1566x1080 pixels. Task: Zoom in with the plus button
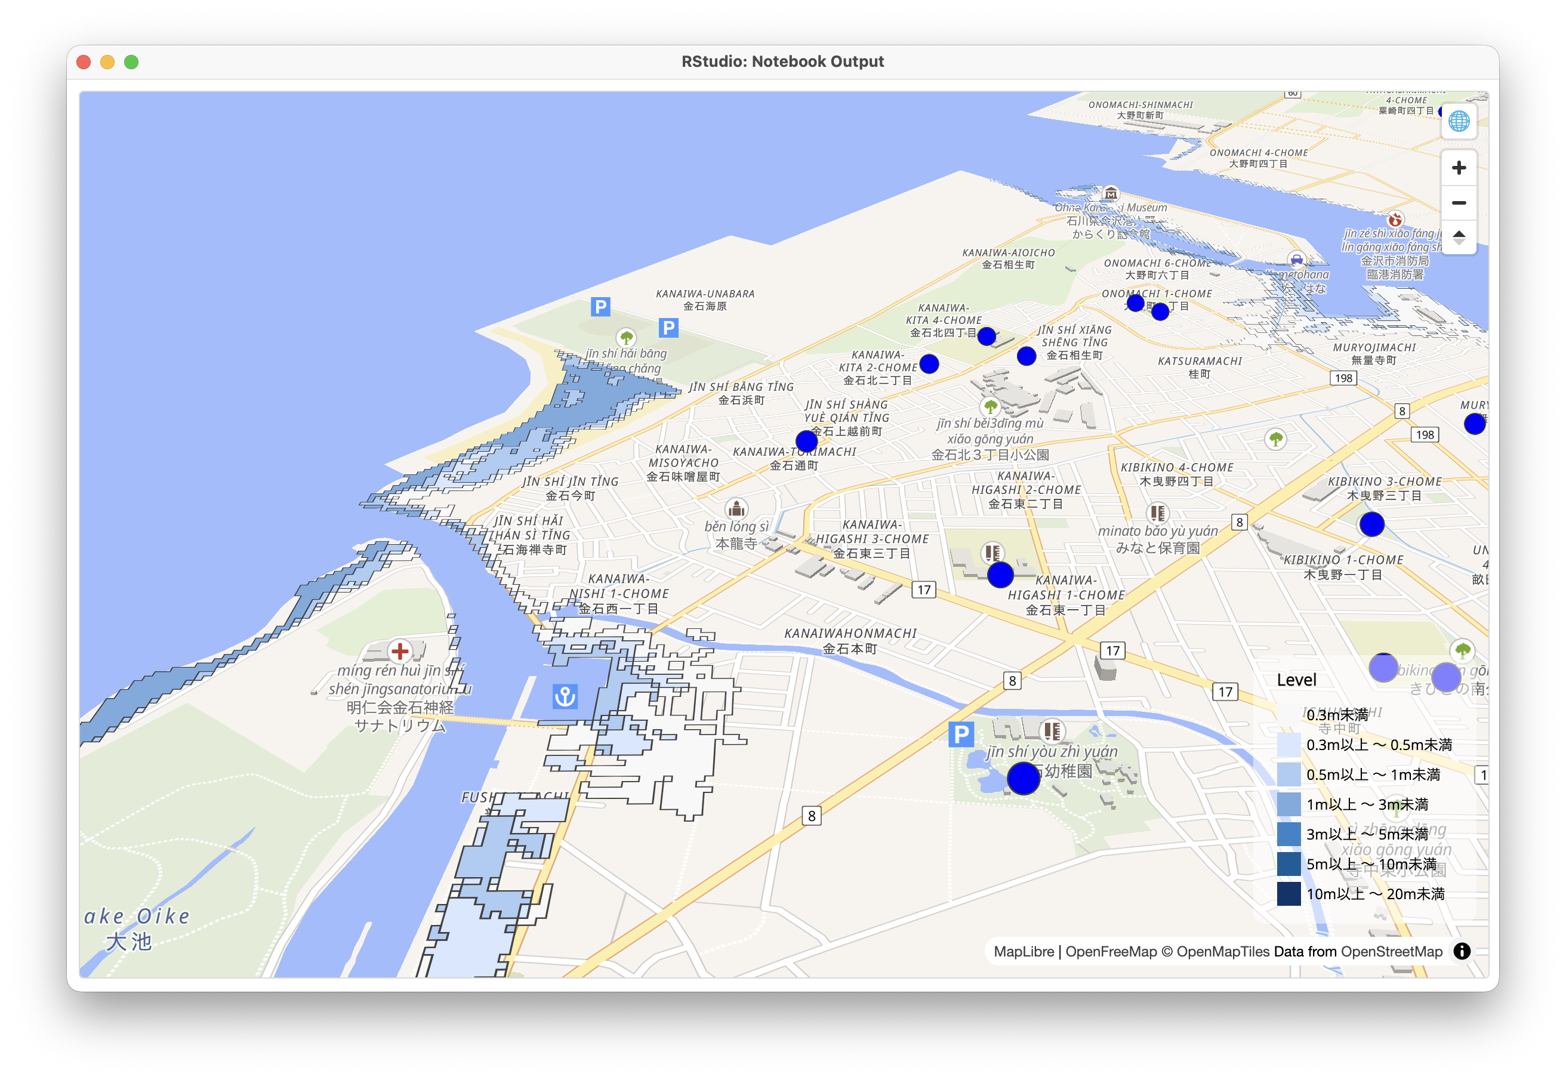pyautogui.click(x=1459, y=168)
